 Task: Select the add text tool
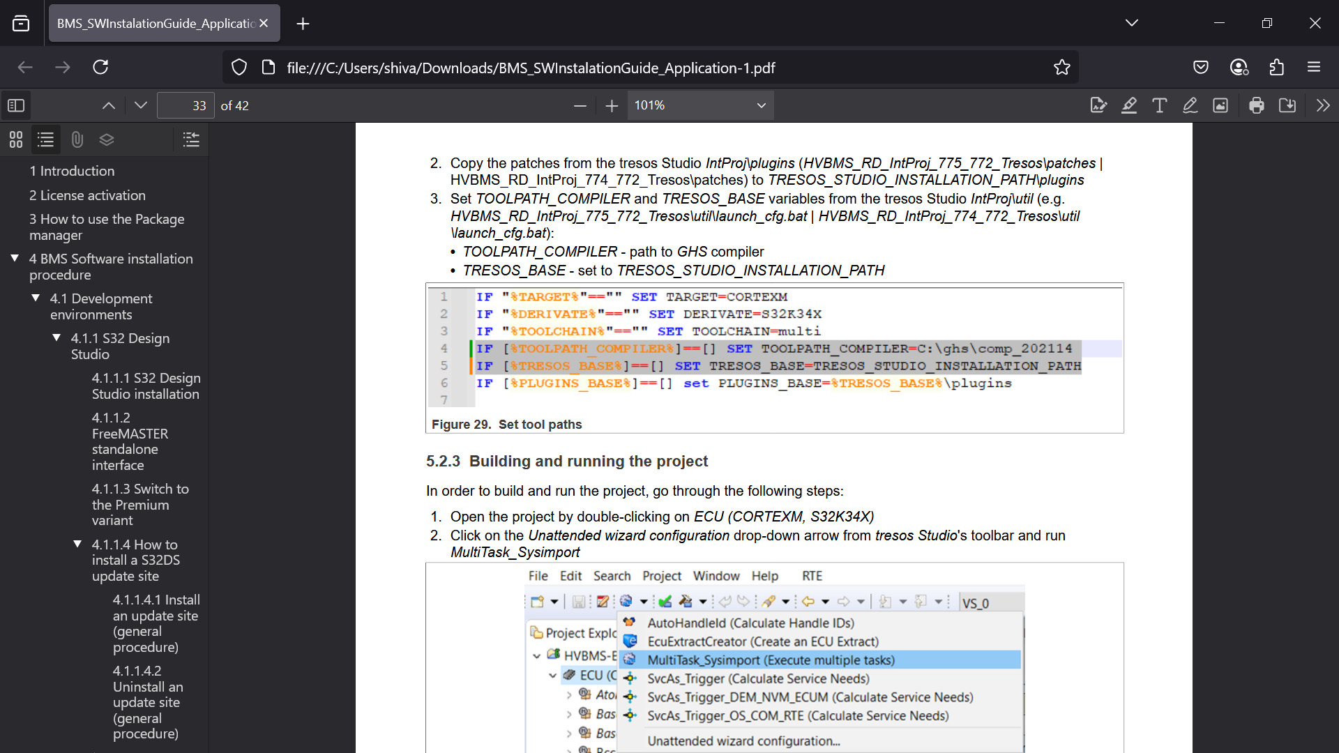1159,105
